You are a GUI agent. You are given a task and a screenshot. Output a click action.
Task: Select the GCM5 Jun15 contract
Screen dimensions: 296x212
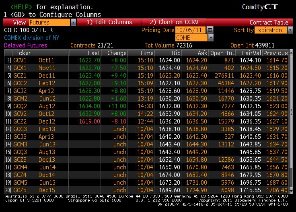pos(146,183)
